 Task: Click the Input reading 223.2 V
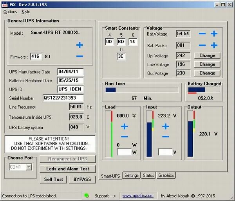167,116
